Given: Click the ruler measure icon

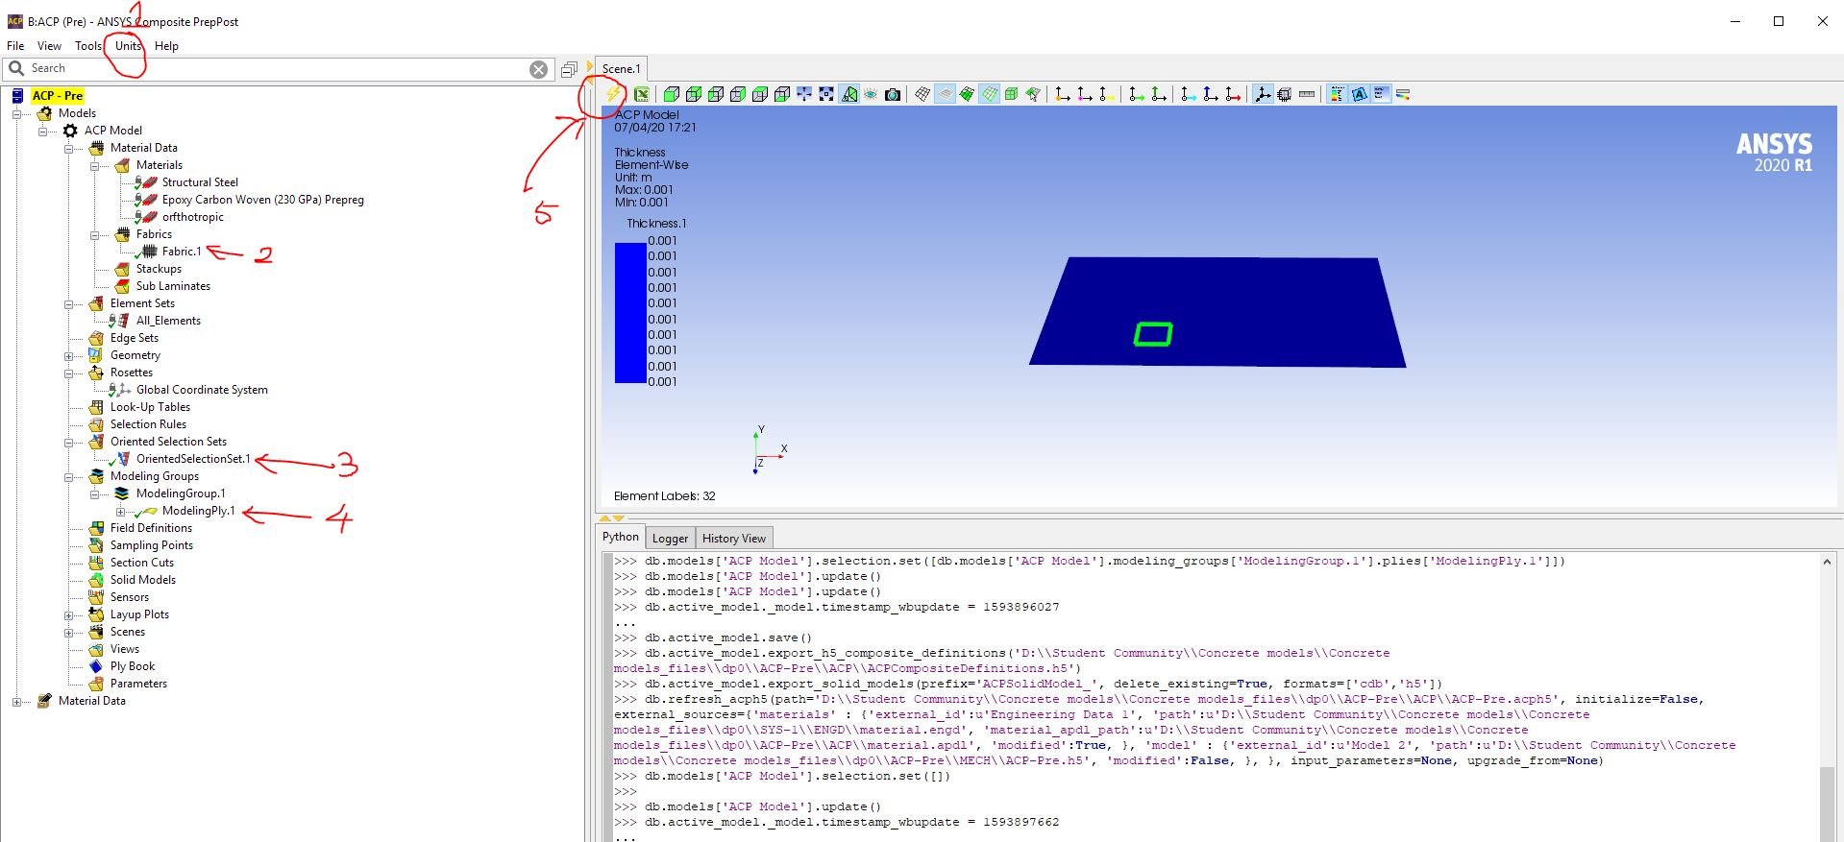Looking at the screenshot, I should [1307, 94].
